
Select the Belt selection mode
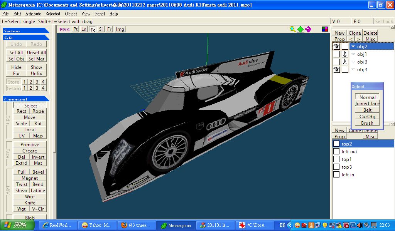click(x=367, y=110)
